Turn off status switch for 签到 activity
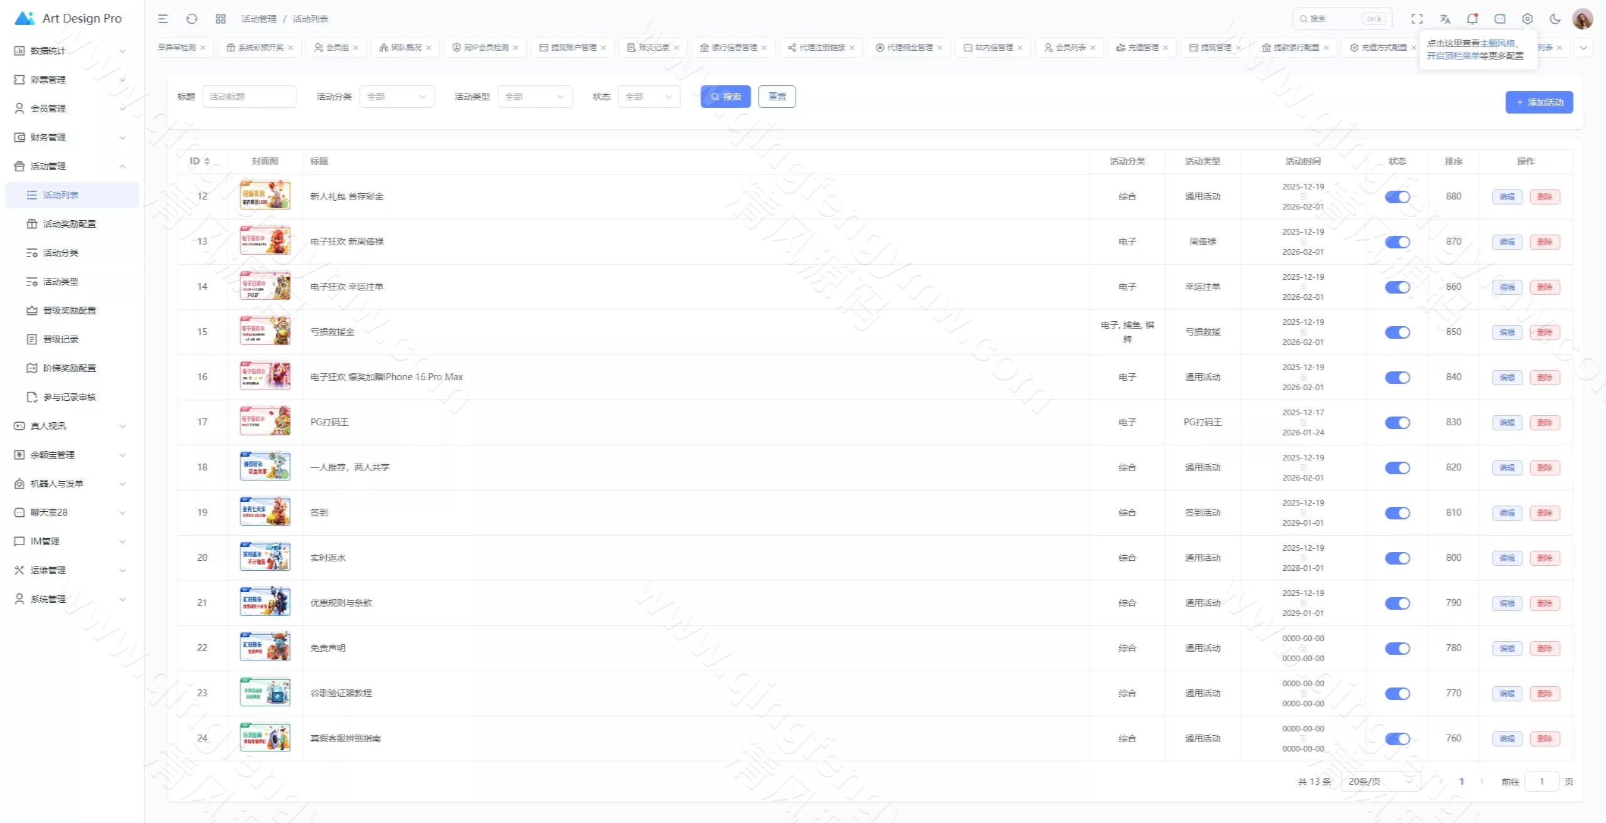This screenshot has height=823, width=1606. click(1397, 513)
